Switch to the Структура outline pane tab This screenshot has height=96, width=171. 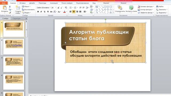coord(17,18)
